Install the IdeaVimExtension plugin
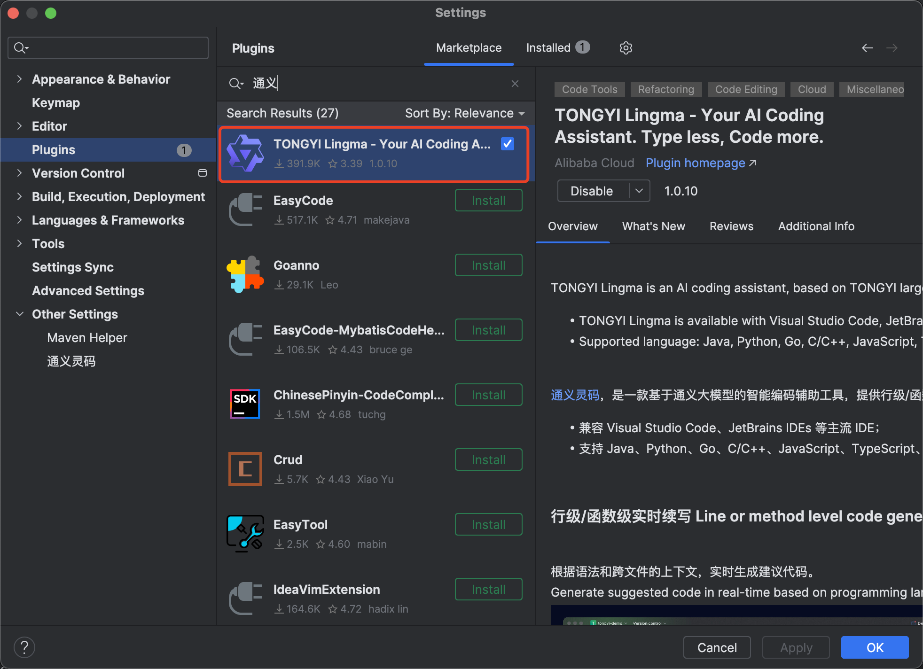This screenshot has height=669, width=923. (x=488, y=590)
